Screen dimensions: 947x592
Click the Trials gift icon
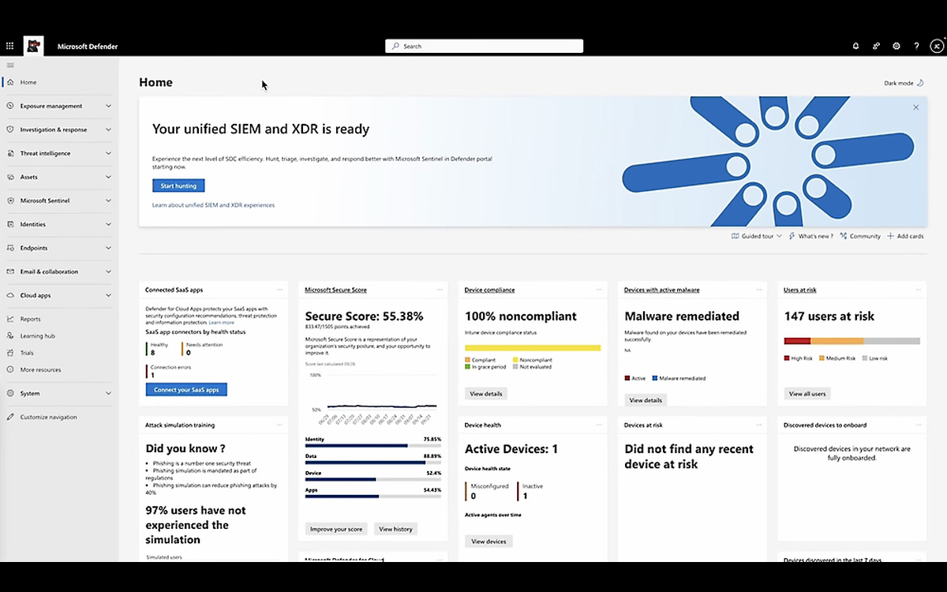pos(10,353)
